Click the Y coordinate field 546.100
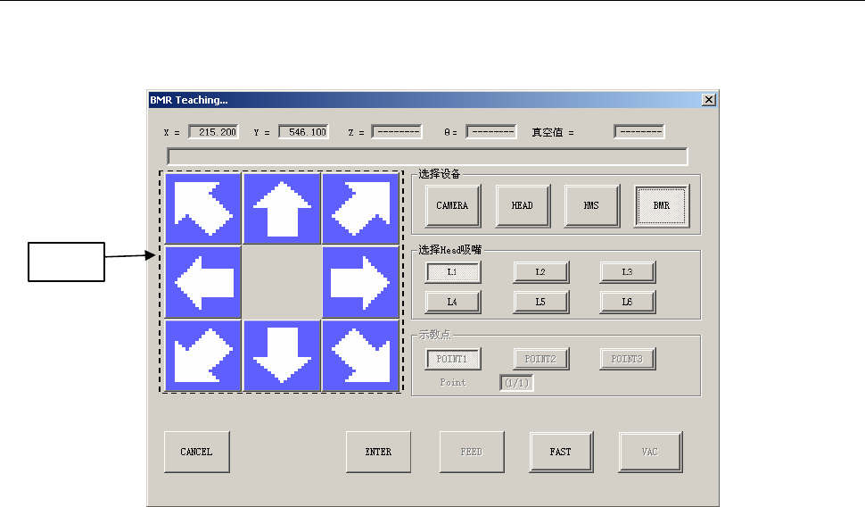 pyautogui.click(x=303, y=132)
